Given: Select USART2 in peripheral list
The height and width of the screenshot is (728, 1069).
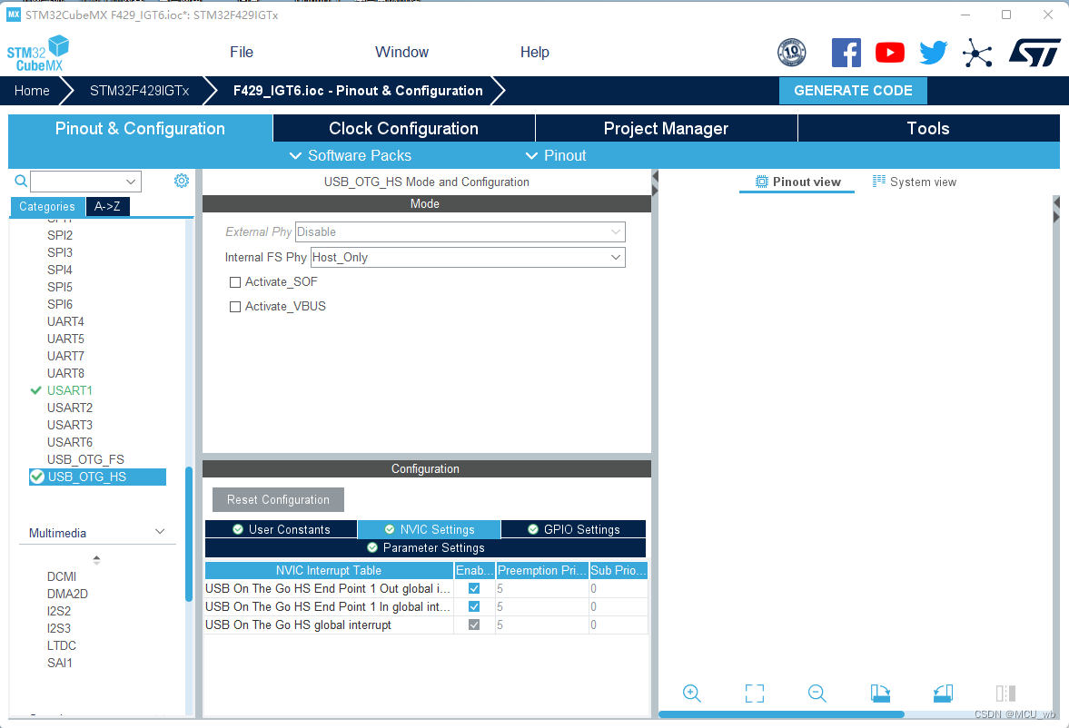Looking at the screenshot, I should coord(70,408).
